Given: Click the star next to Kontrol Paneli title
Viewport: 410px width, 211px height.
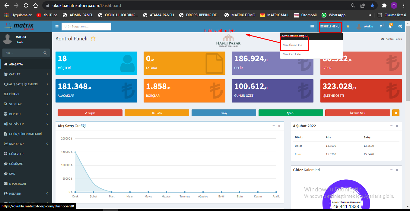Looking at the screenshot, I should click(93, 39).
